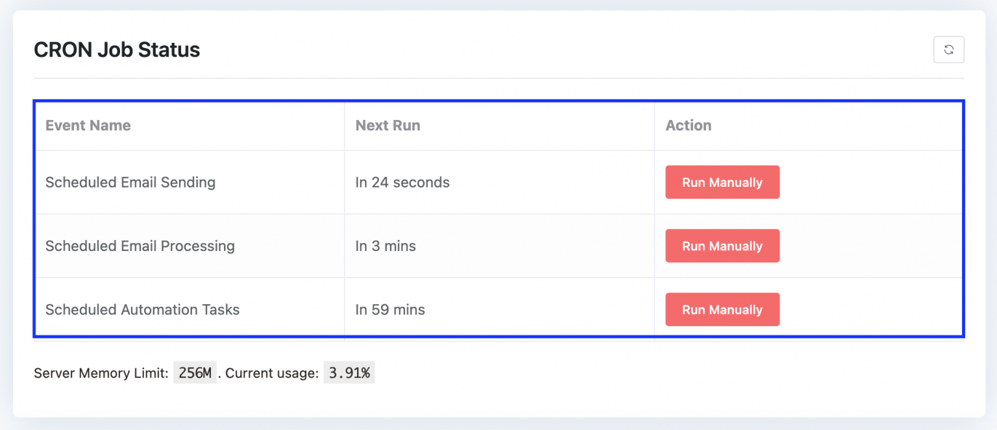Click the In 3 mins countdown text
Image resolution: width=997 pixels, height=430 pixels.
click(385, 246)
